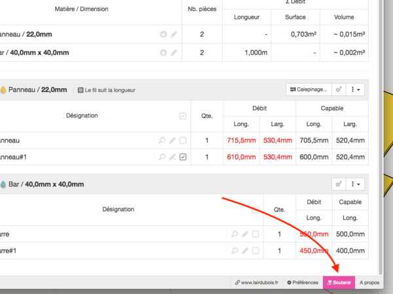
Task: Click the pencil icon in Bar 40,0mm summary row
Action: pos(173,52)
